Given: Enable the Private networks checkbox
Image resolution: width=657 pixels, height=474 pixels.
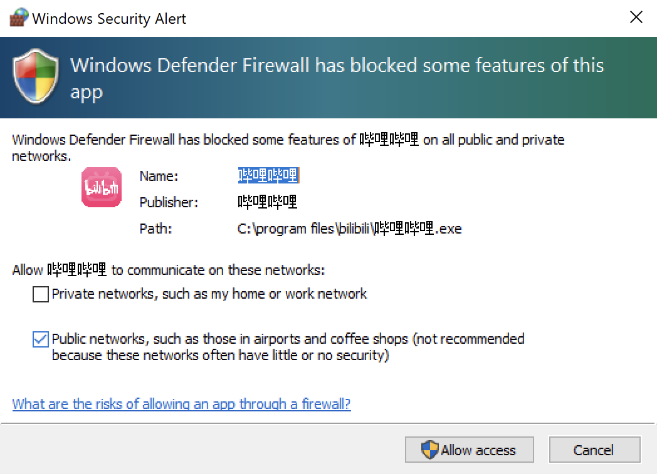Looking at the screenshot, I should (x=41, y=294).
